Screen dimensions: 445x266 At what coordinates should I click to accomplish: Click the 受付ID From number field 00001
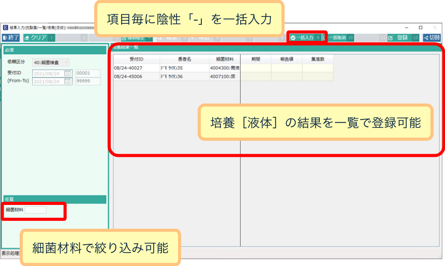(87, 73)
